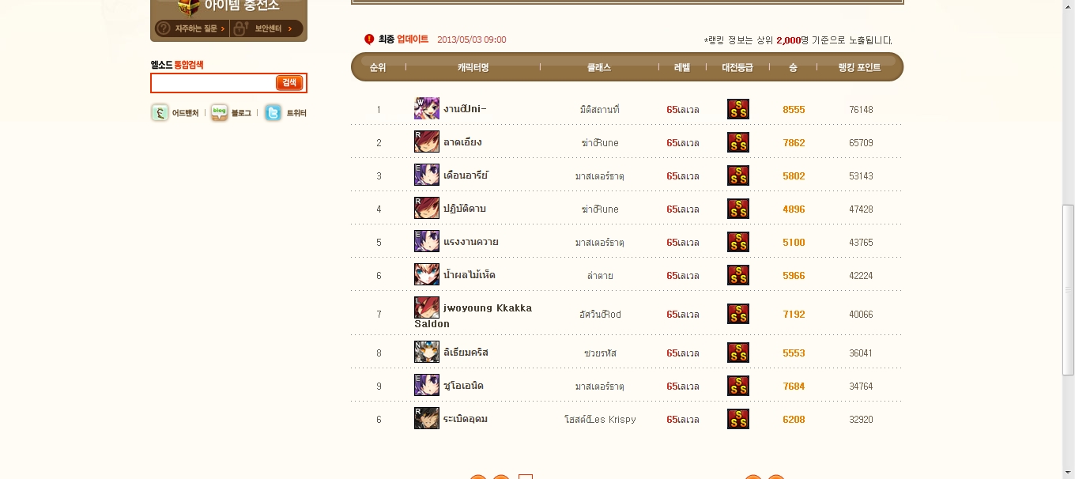Open character jwoyoung Kkakka Saldon's profile
The width and height of the screenshot is (1075, 479).
[473, 315]
